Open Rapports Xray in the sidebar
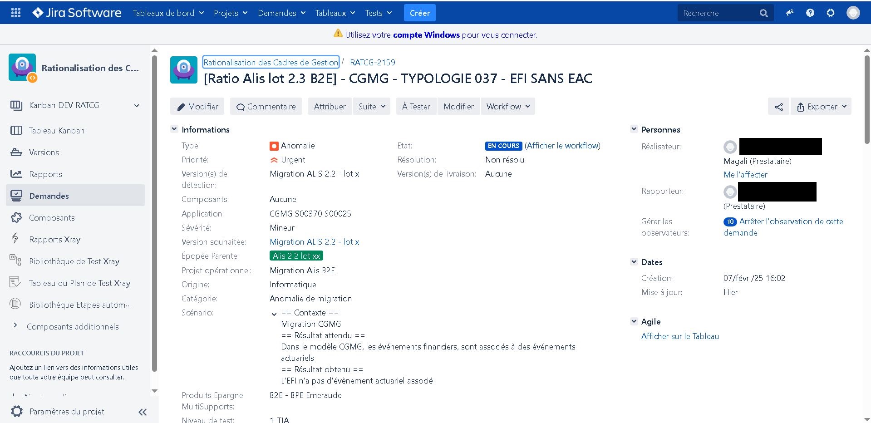Image resolution: width=871 pixels, height=423 pixels. click(x=75, y=240)
